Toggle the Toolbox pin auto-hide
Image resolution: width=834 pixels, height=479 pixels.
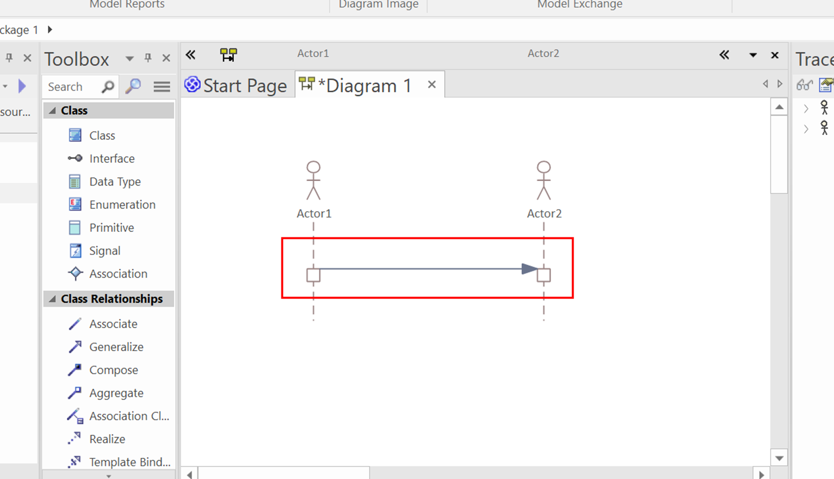point(148,58)
